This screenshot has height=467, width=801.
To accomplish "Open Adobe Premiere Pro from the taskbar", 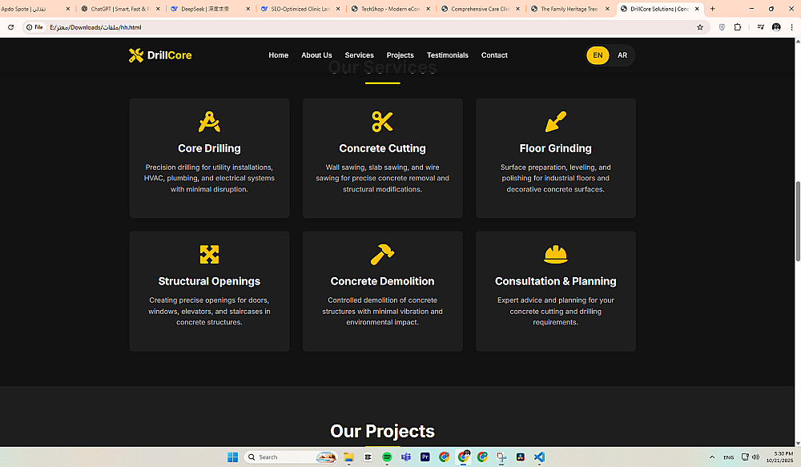I will [425, 457].
